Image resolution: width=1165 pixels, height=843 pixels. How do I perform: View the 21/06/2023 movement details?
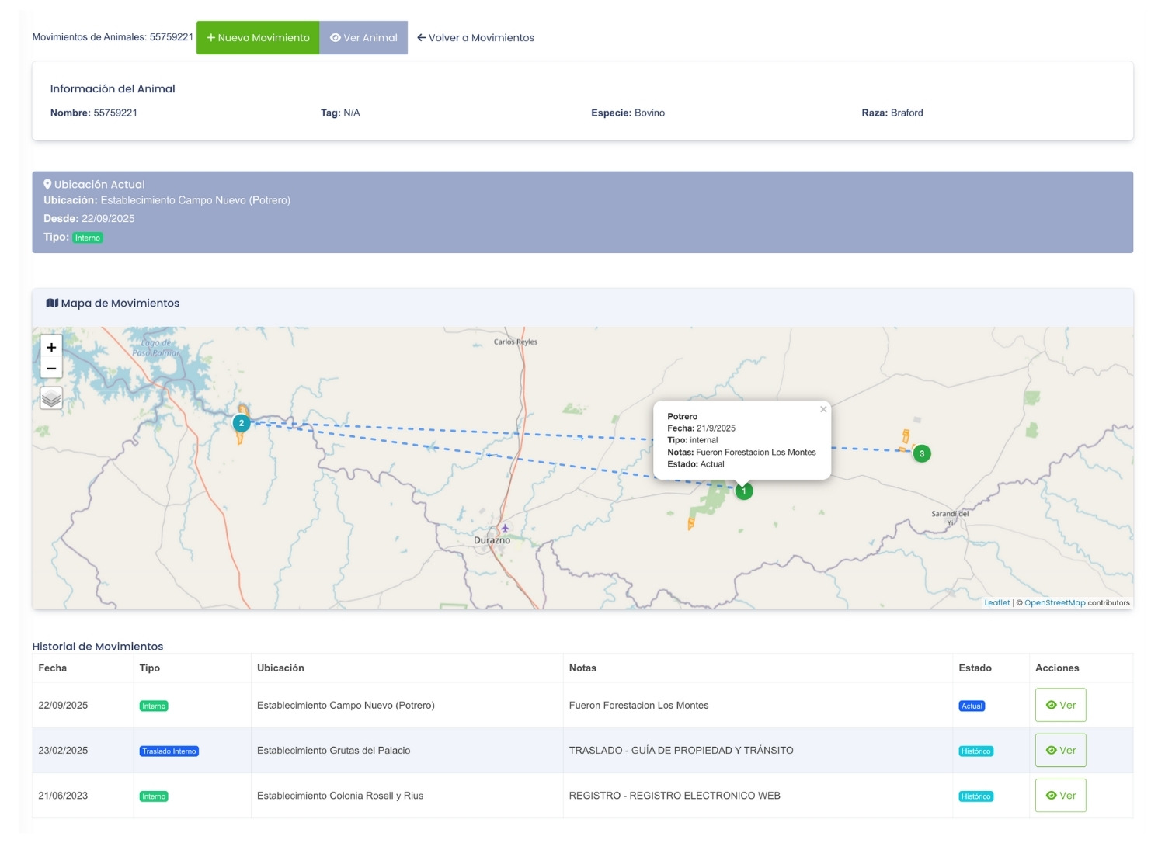pyautogui.click(x=1060, y=796)
